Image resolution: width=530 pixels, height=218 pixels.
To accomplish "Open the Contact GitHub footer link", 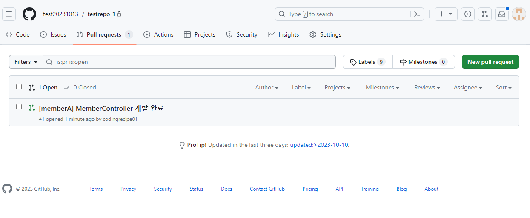I will pyautogui.click(x=267, y=189).
